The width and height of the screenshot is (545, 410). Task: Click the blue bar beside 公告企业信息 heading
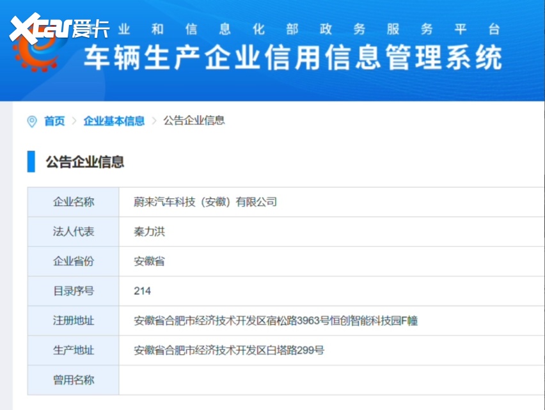[x=31, y=162]
